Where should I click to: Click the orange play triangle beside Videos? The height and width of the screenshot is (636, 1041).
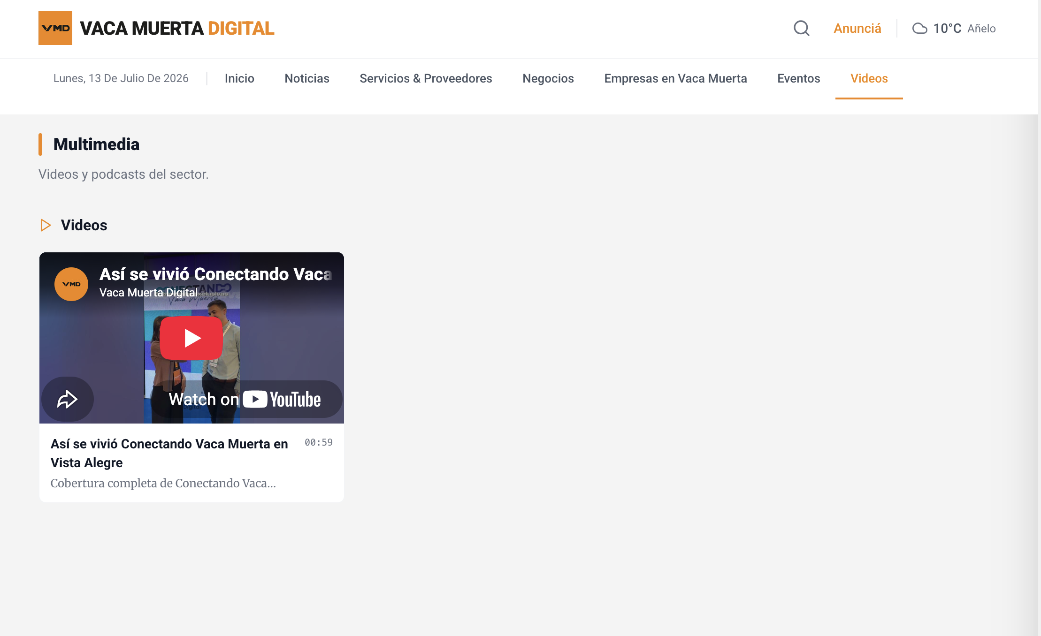[46, 225]
